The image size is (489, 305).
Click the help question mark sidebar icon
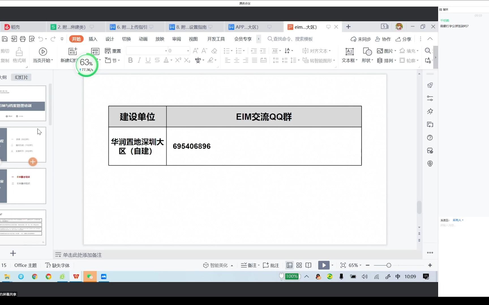coord(430,138)
